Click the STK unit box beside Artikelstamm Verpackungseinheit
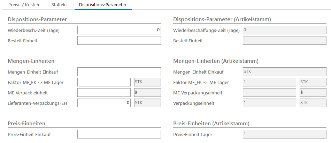 coord(313,103)
